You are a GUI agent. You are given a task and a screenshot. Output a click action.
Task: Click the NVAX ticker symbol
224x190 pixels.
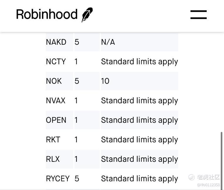coord(56,100)
